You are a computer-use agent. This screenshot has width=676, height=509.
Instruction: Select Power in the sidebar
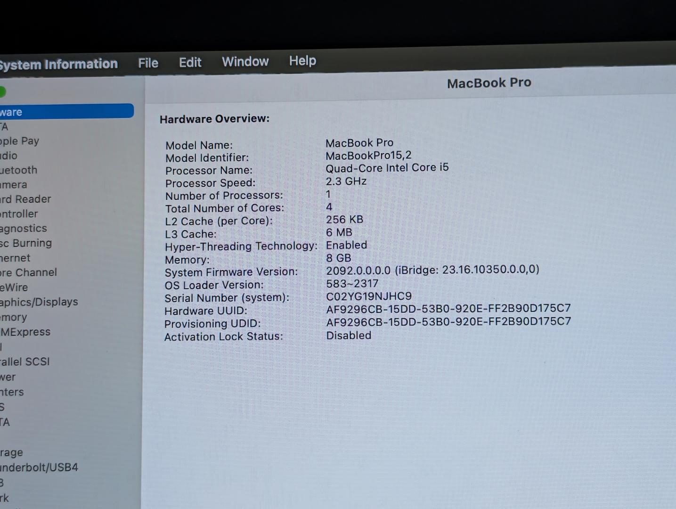click(x=8, y=377)
